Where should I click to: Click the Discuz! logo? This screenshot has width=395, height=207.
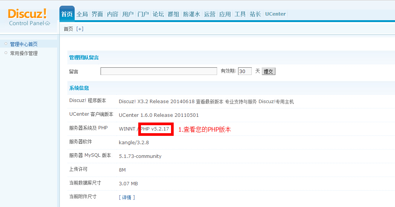click(x=27, y=14)
